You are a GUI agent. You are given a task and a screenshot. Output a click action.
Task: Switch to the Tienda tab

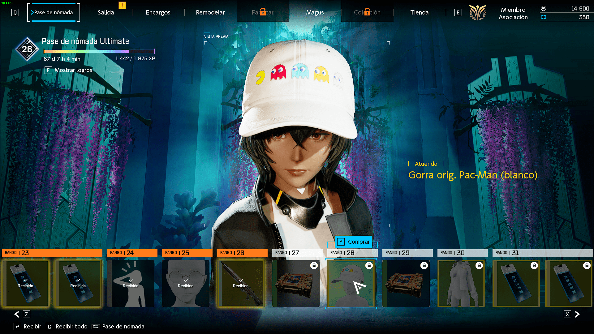419,12
